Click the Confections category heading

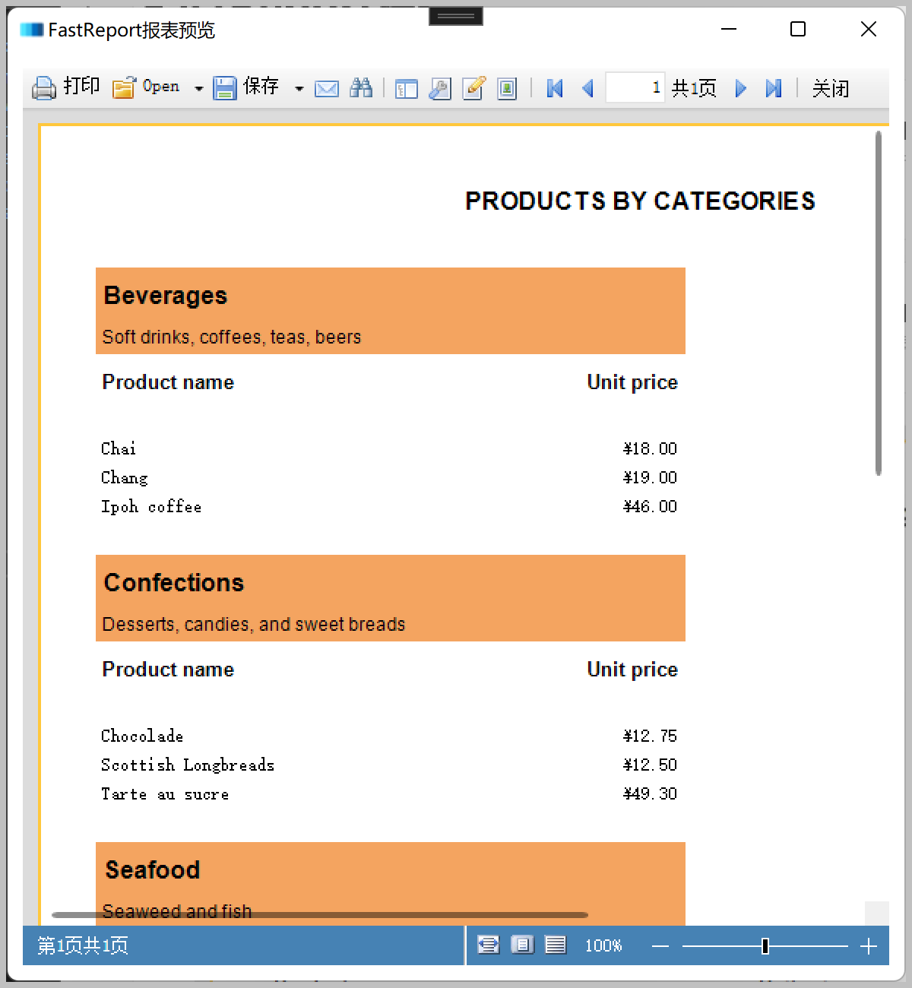[x=174, y=582]
